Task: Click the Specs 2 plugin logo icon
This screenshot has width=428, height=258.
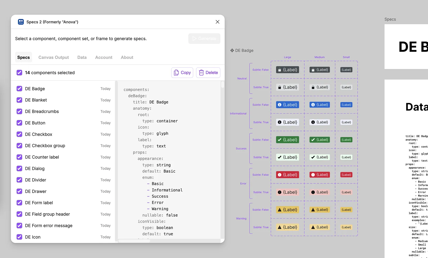Action: pos(21,22)
